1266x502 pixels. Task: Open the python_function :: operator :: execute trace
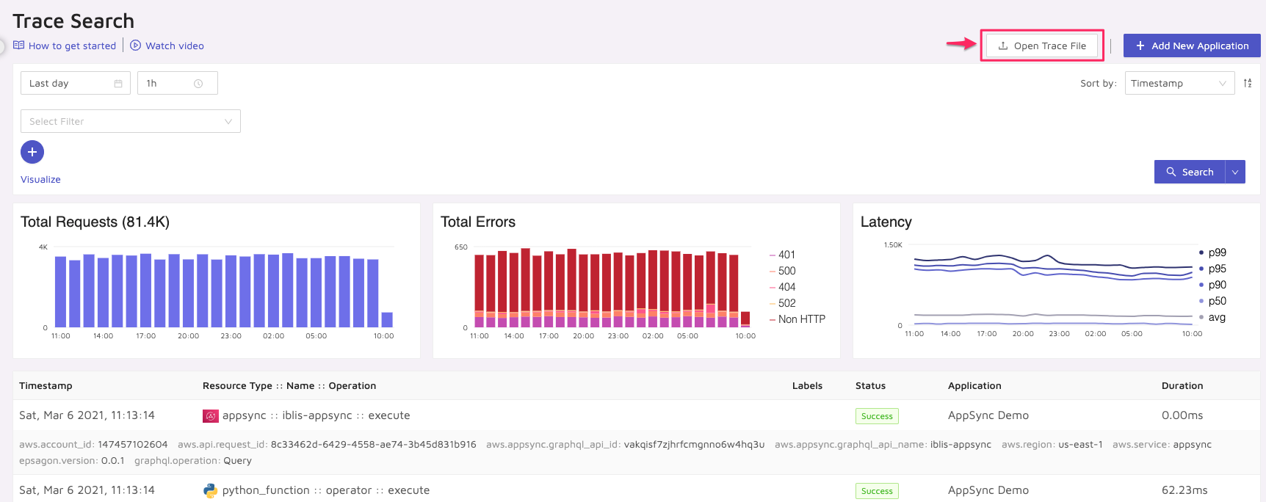(326, 490)
